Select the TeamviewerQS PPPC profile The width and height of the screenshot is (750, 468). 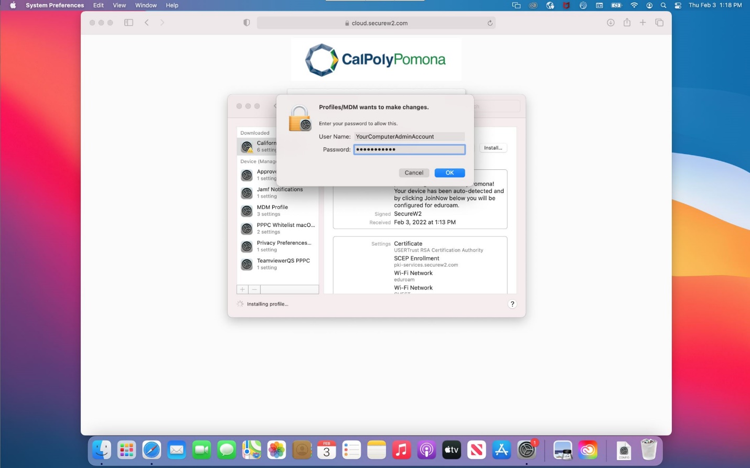pos(278,264)
